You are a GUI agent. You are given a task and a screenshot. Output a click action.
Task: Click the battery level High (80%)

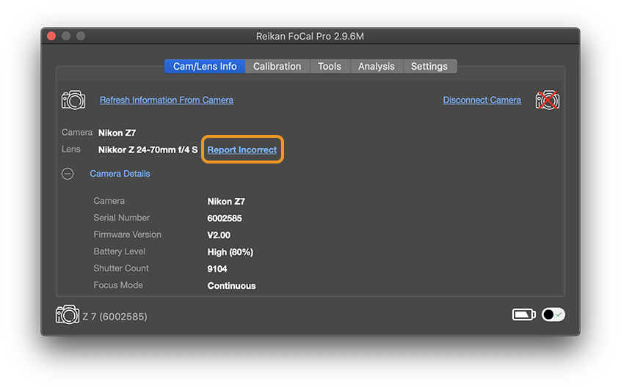point(230,252)
